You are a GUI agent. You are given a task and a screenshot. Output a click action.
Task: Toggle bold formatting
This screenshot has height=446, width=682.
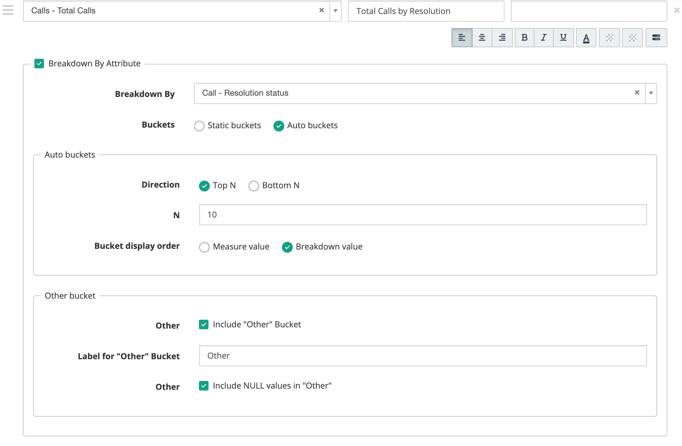[524, 38]
